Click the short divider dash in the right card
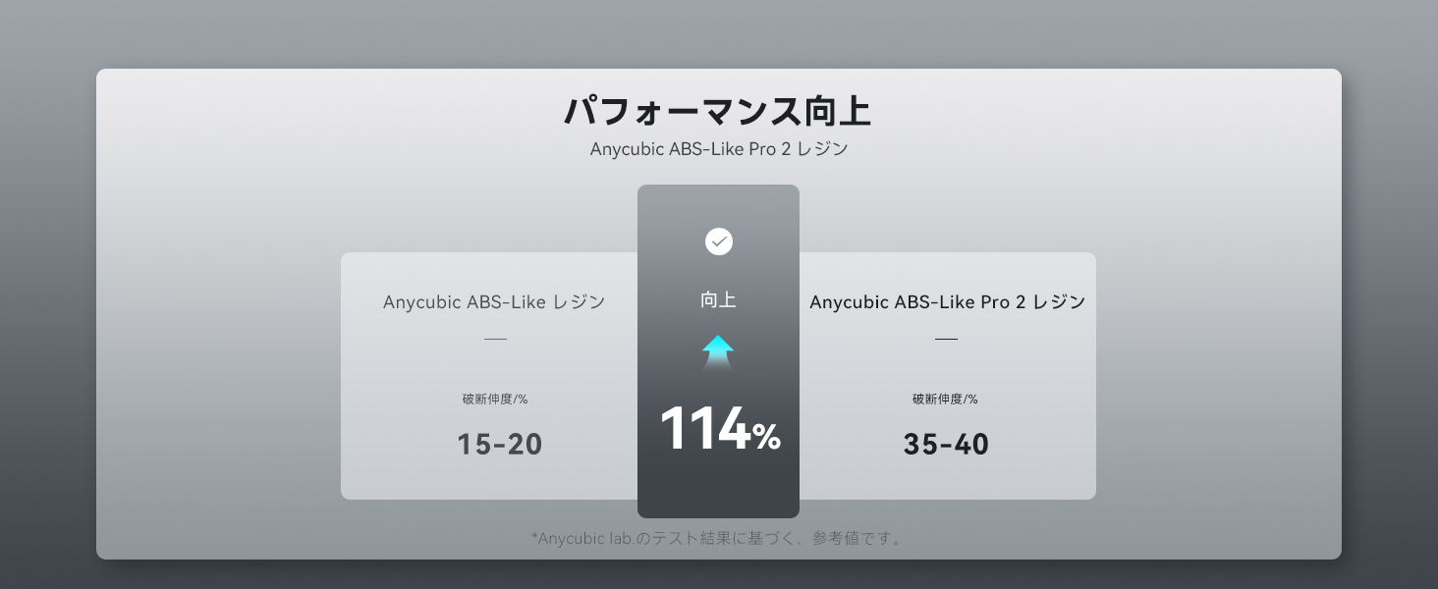Image resolution: width=1438 pixels, height=589 pixels. click(946, 339)
